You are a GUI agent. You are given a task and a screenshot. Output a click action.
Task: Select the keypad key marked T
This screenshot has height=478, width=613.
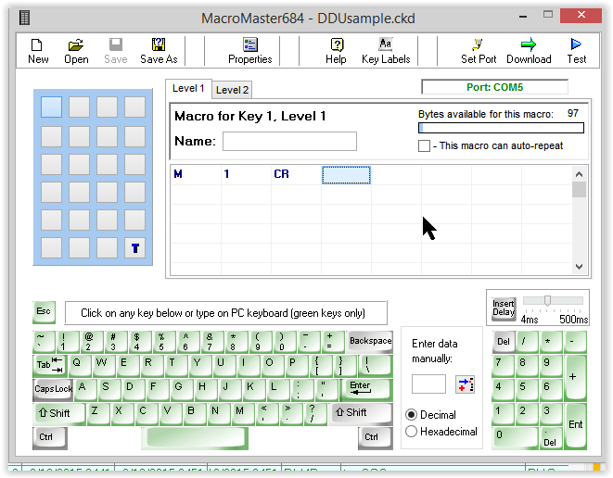pyautogui.click(x=134, y=248)
